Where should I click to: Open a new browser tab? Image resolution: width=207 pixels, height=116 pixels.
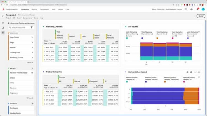point(29,2)
